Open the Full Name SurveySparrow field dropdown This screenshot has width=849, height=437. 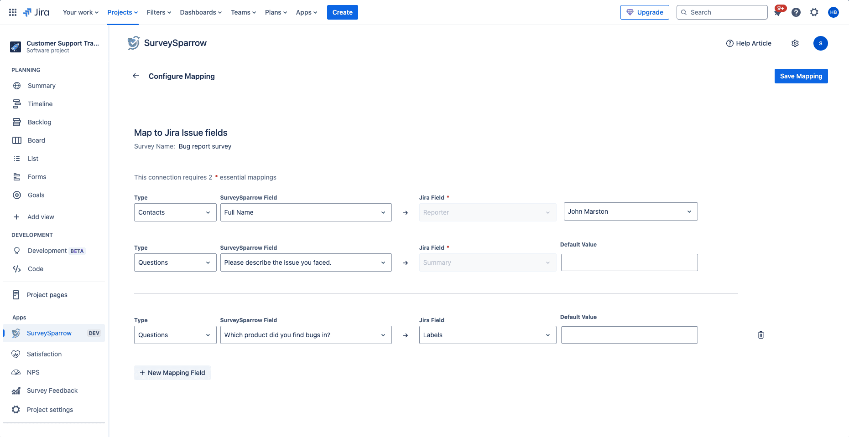[306, 212]
